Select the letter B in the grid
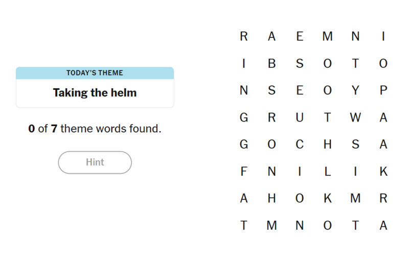The height and width of the screenshot is (264, 409). click(x=271, y=63)
